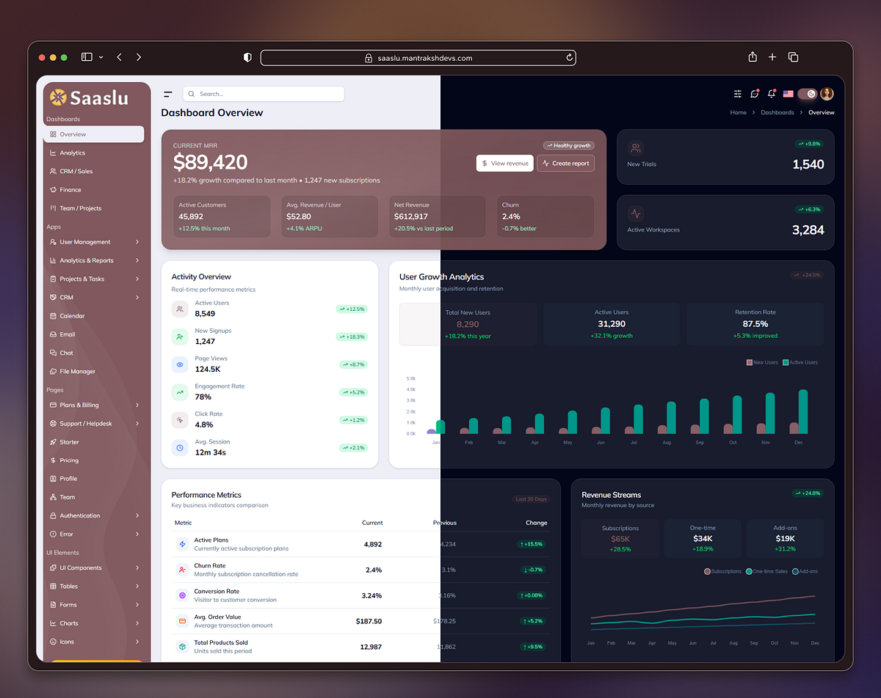This screenshot has height=698, width=881.
Task: Open the chat messages icon in header
Action: 755,94
